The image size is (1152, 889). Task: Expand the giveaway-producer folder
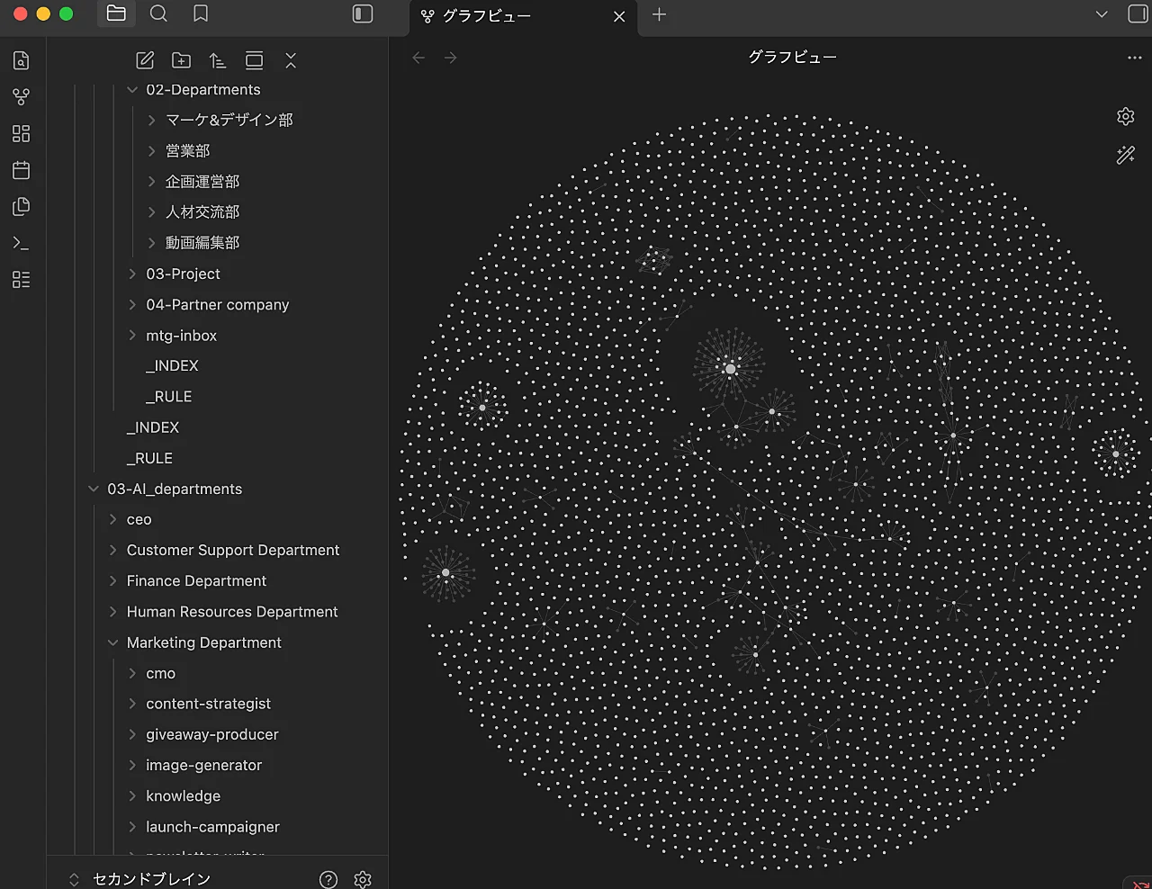[x=132, y=734]
